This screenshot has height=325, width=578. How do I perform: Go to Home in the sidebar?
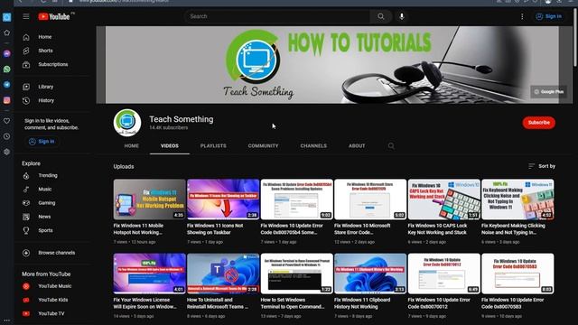point(45,37)
